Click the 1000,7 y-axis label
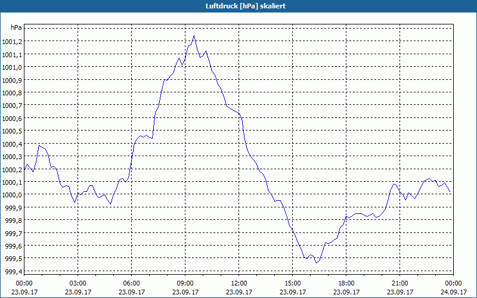Image resolution: width=477 pixels, height=298 pixels. (12, 106)
